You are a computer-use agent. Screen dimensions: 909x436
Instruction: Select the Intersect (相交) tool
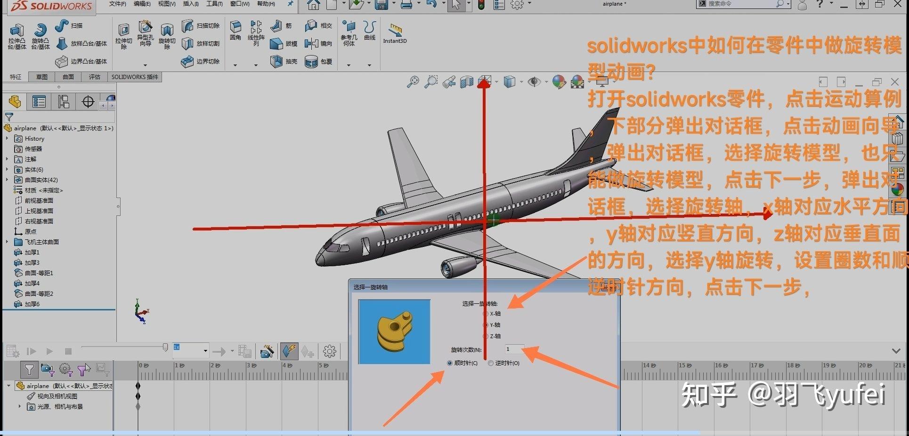point(318,25)
